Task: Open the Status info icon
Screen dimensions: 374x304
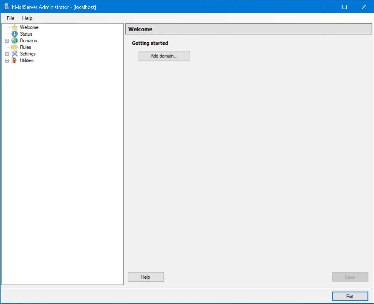Action: (14, 34)
